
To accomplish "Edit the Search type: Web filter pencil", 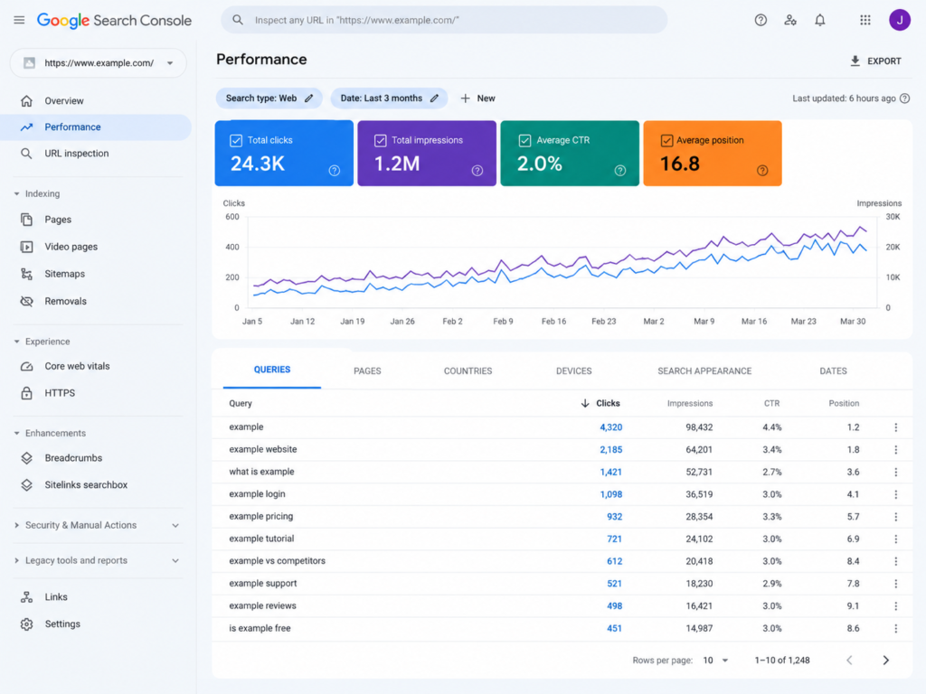I will point(309,98).
